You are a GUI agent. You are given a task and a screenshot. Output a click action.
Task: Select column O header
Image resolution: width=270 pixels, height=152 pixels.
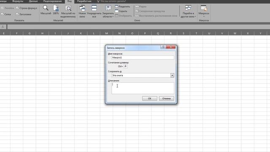(132, 33)
